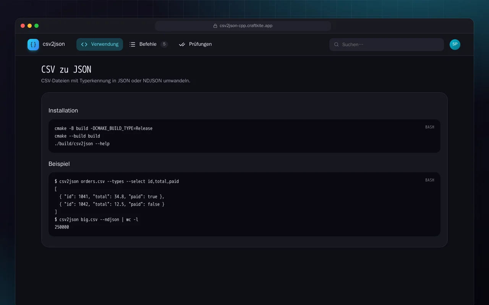
Task: Switch to the Verwendung tab
Action: pos(100,44)
